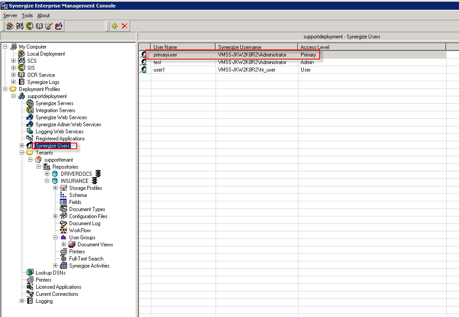Screen dimensions: 459x317
Task: Sort by the Synergize Username column header
Action: tap(257, 47)
